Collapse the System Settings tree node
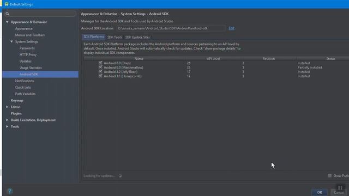349x196 pixels. point(11,41)
